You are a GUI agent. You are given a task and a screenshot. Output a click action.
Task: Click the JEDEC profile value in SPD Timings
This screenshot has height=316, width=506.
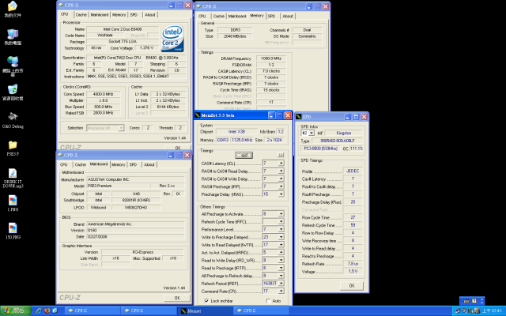coord(353,171)
